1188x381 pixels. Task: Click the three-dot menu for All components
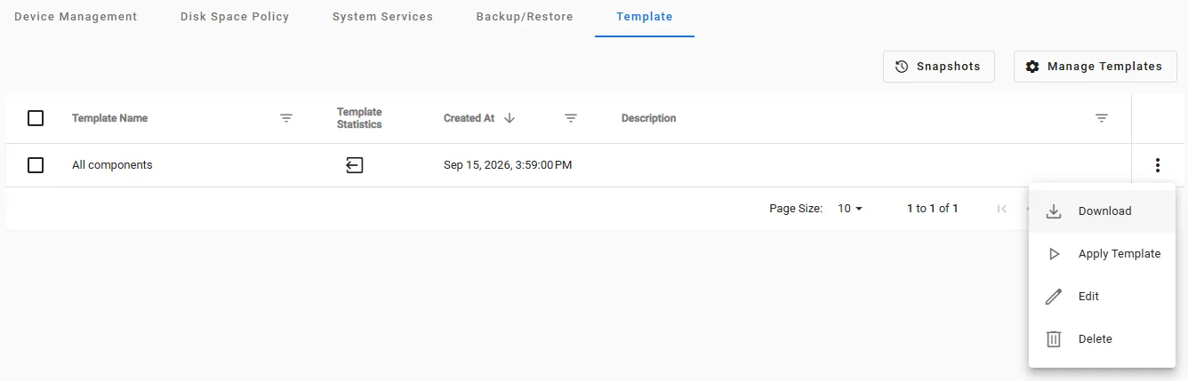pyautogui.click(x=1158, y=165)
